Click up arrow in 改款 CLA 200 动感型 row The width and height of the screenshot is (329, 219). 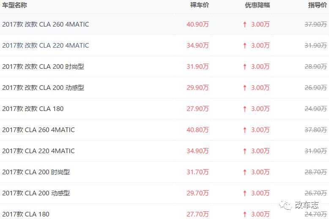click(x=245, y=88)
